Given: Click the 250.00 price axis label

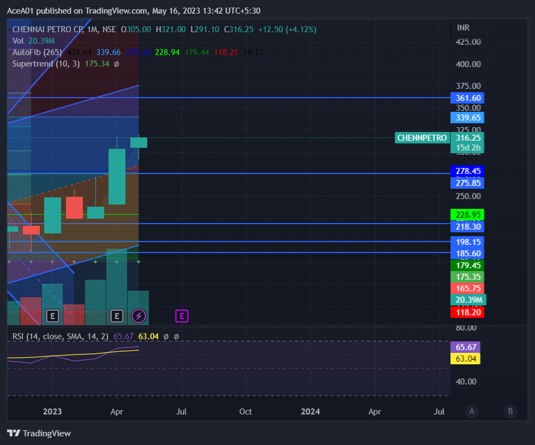Looking at the screenshot, I should tap(468, 196).
